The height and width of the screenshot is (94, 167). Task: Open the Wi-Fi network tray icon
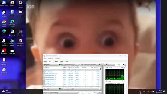pyautogui.click(x=148, y=91)
